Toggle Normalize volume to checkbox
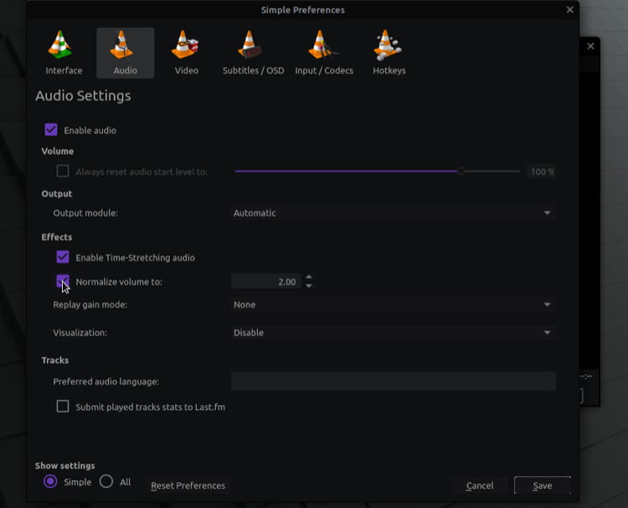 click(63, 281)
